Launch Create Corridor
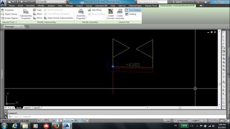The image size is (230, 129). [111, 14]
